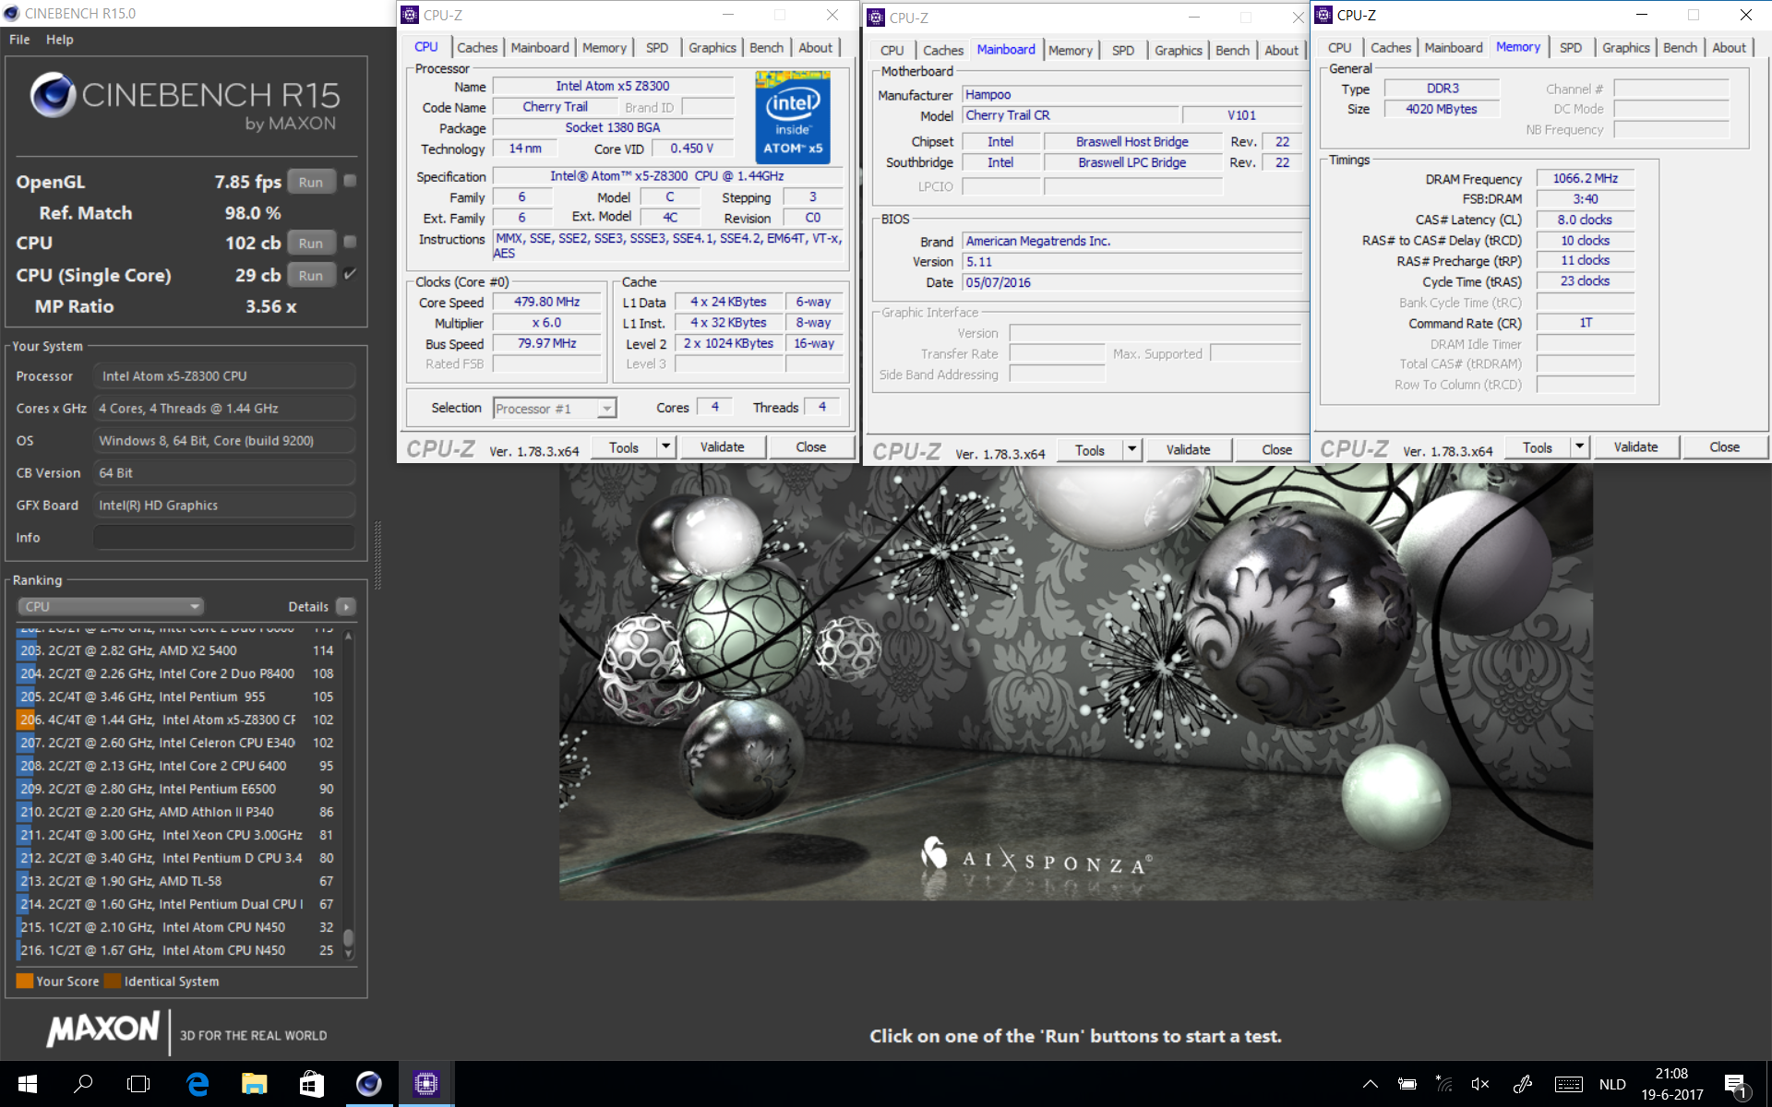The width and height of the screenshot is (1772, 1107).
Task: Click the Identical System legend swatch
Action: [113, 981]
